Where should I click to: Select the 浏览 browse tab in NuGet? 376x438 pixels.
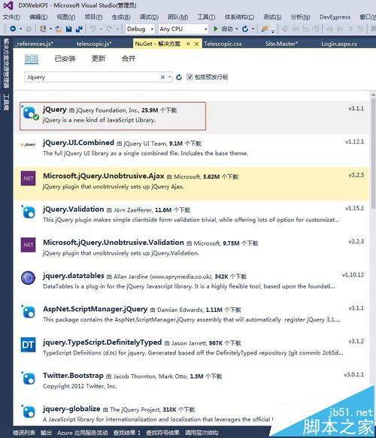click(32, 59)
